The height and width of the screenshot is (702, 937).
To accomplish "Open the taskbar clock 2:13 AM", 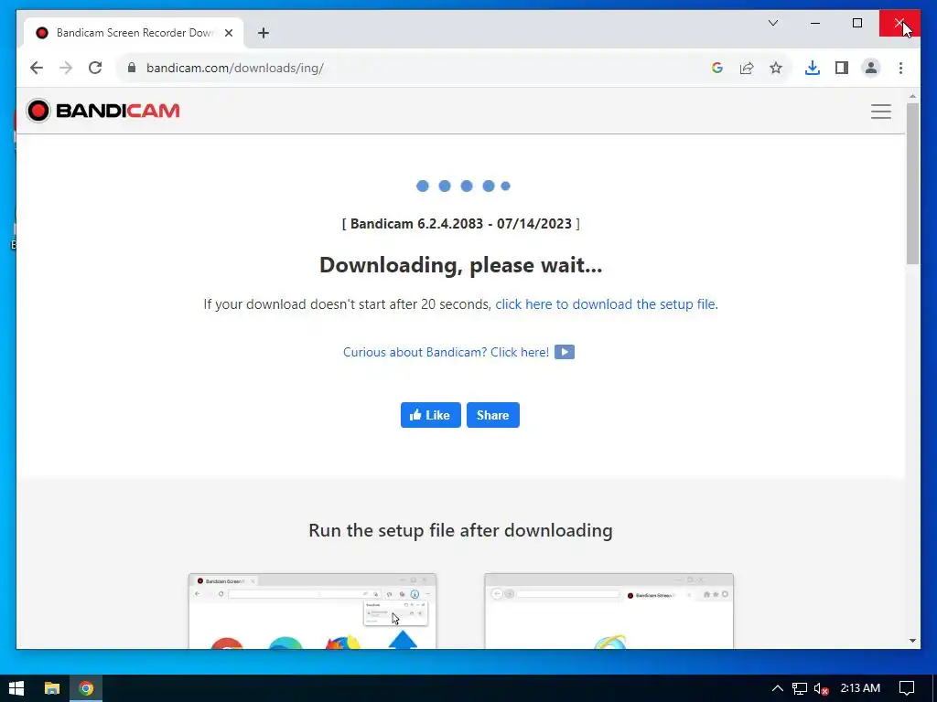I will point(860,688).
